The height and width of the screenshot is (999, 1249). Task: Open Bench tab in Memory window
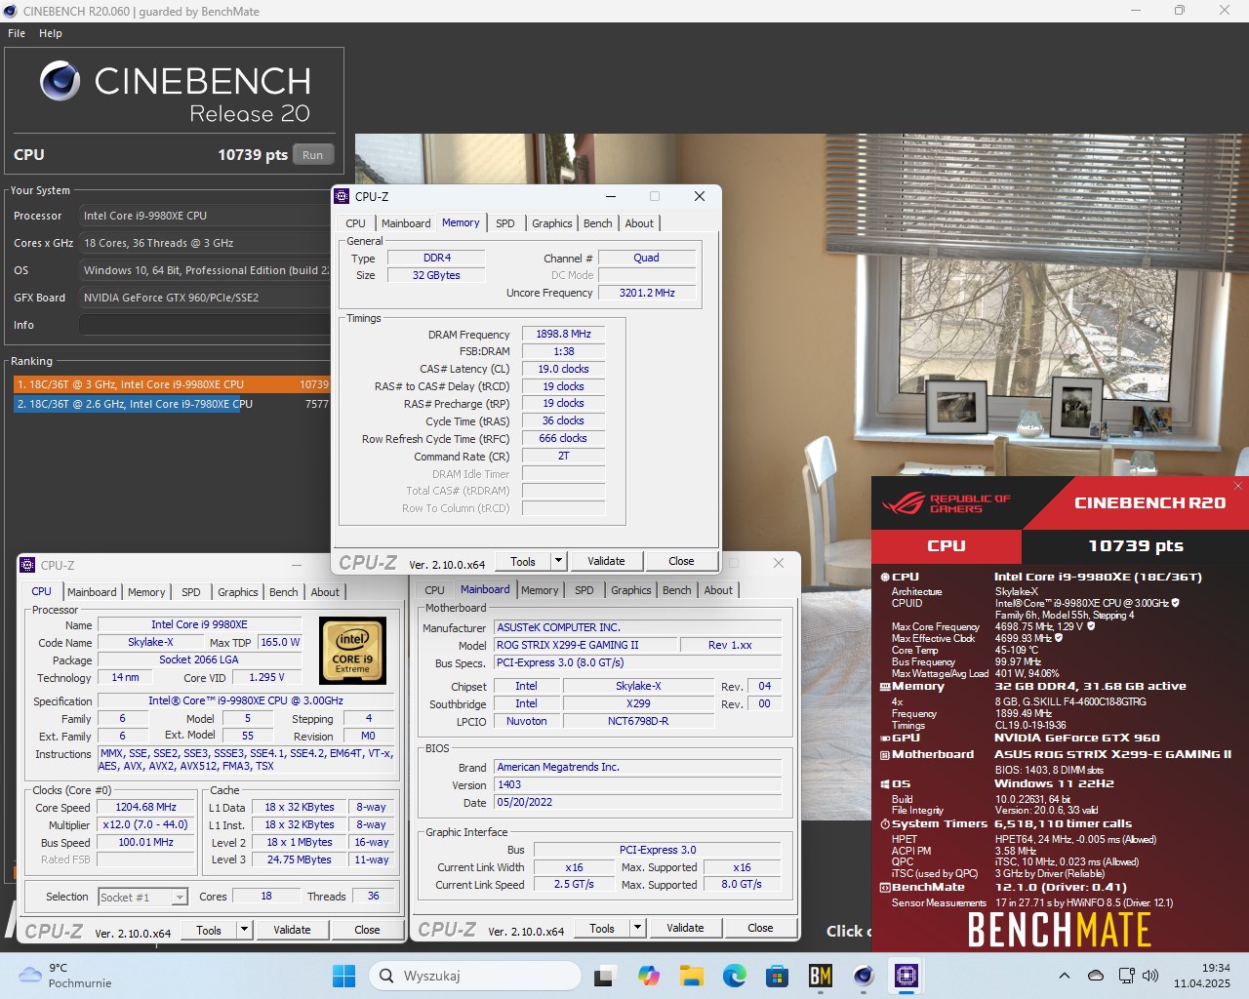coord(597,223)
